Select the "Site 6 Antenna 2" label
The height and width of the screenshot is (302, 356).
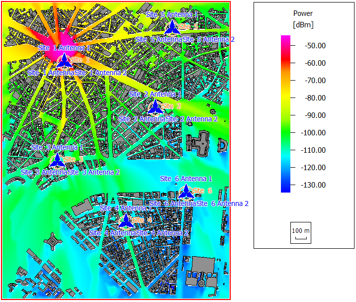point(223,203)
